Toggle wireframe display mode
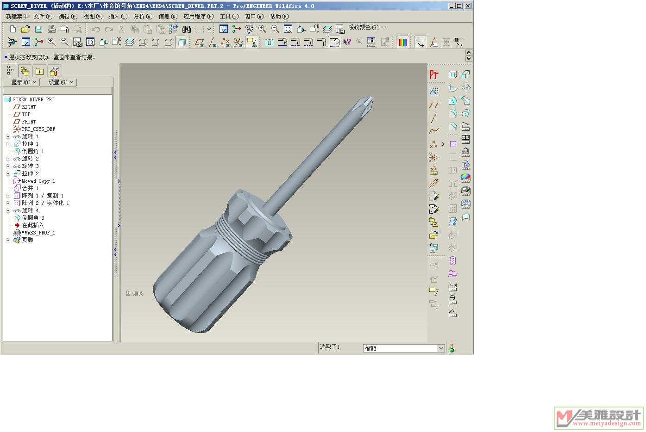This screenshot has height=432, width=646. pos(143,43)
